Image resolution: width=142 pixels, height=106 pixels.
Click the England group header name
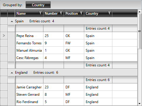tap(21, 73)
